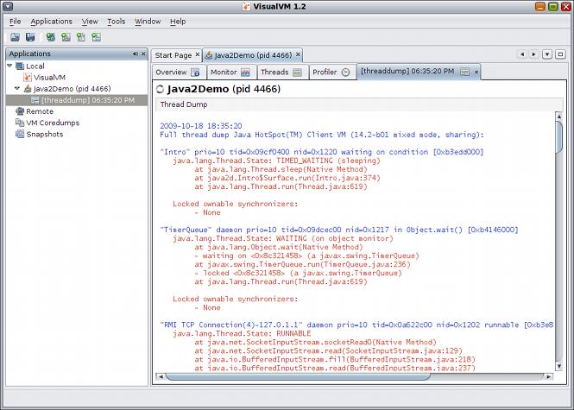Screen dimensions: 574x410
Task: Select the Remote node in the tree
Action: coord(40,111)
